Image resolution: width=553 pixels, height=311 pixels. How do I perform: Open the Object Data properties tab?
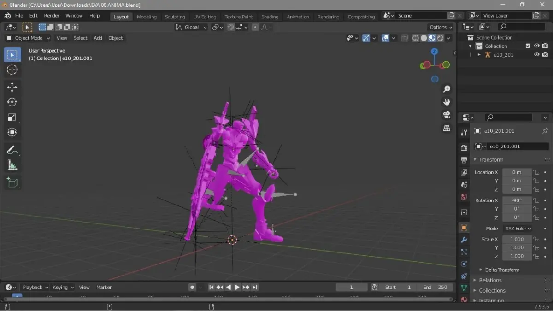[464, 288]
